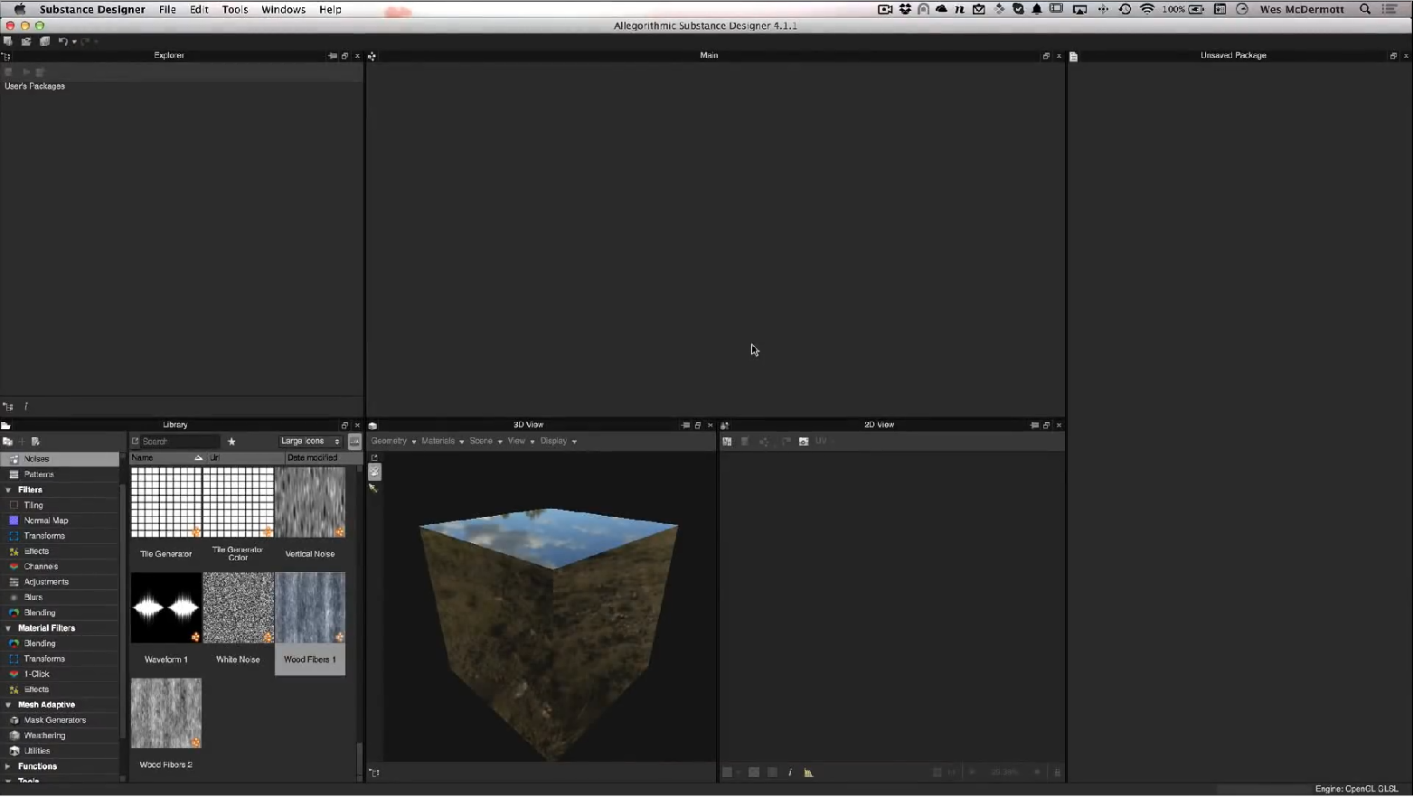
Task: Undock the Explorer panel
Action: pyautogui.click(x=344, y=56)
